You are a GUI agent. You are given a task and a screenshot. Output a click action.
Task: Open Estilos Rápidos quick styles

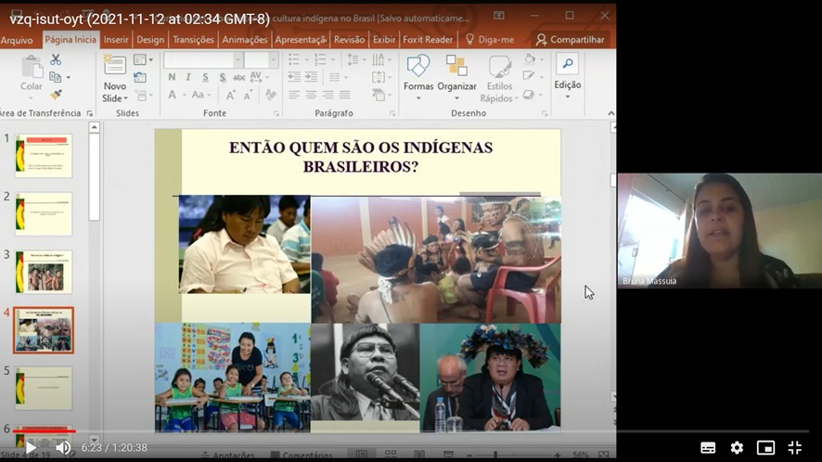click(x=499, y=78)
